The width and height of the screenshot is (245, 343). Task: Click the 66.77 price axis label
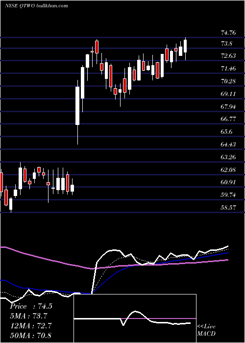pyautogui.click(x=229, y=119)
